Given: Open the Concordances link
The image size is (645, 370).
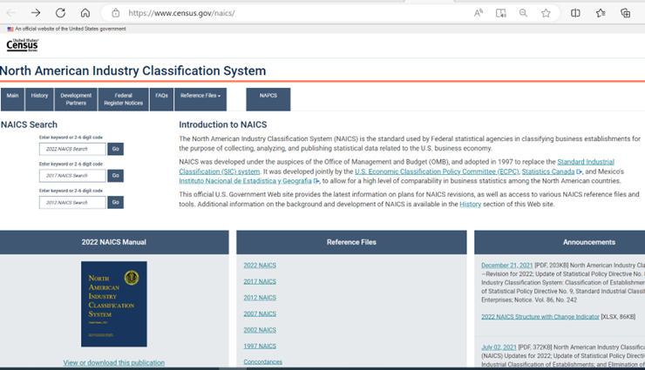Looking at the screenshot, I should click(263, 362).
